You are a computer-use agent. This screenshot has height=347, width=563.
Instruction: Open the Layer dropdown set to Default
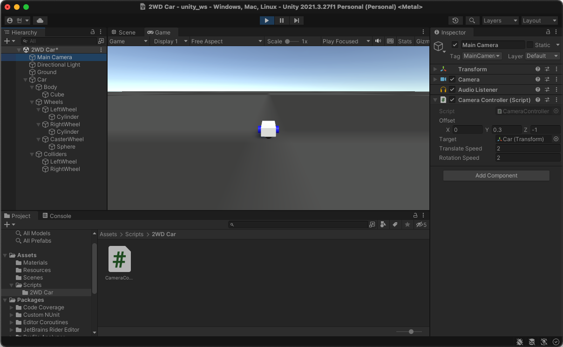pos(543,56)
